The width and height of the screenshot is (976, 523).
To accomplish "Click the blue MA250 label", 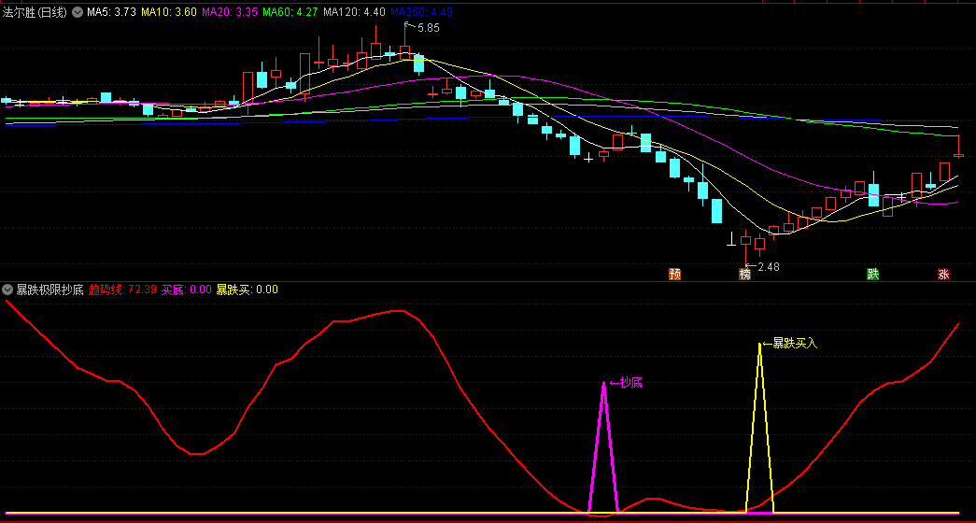I will 421,12.
